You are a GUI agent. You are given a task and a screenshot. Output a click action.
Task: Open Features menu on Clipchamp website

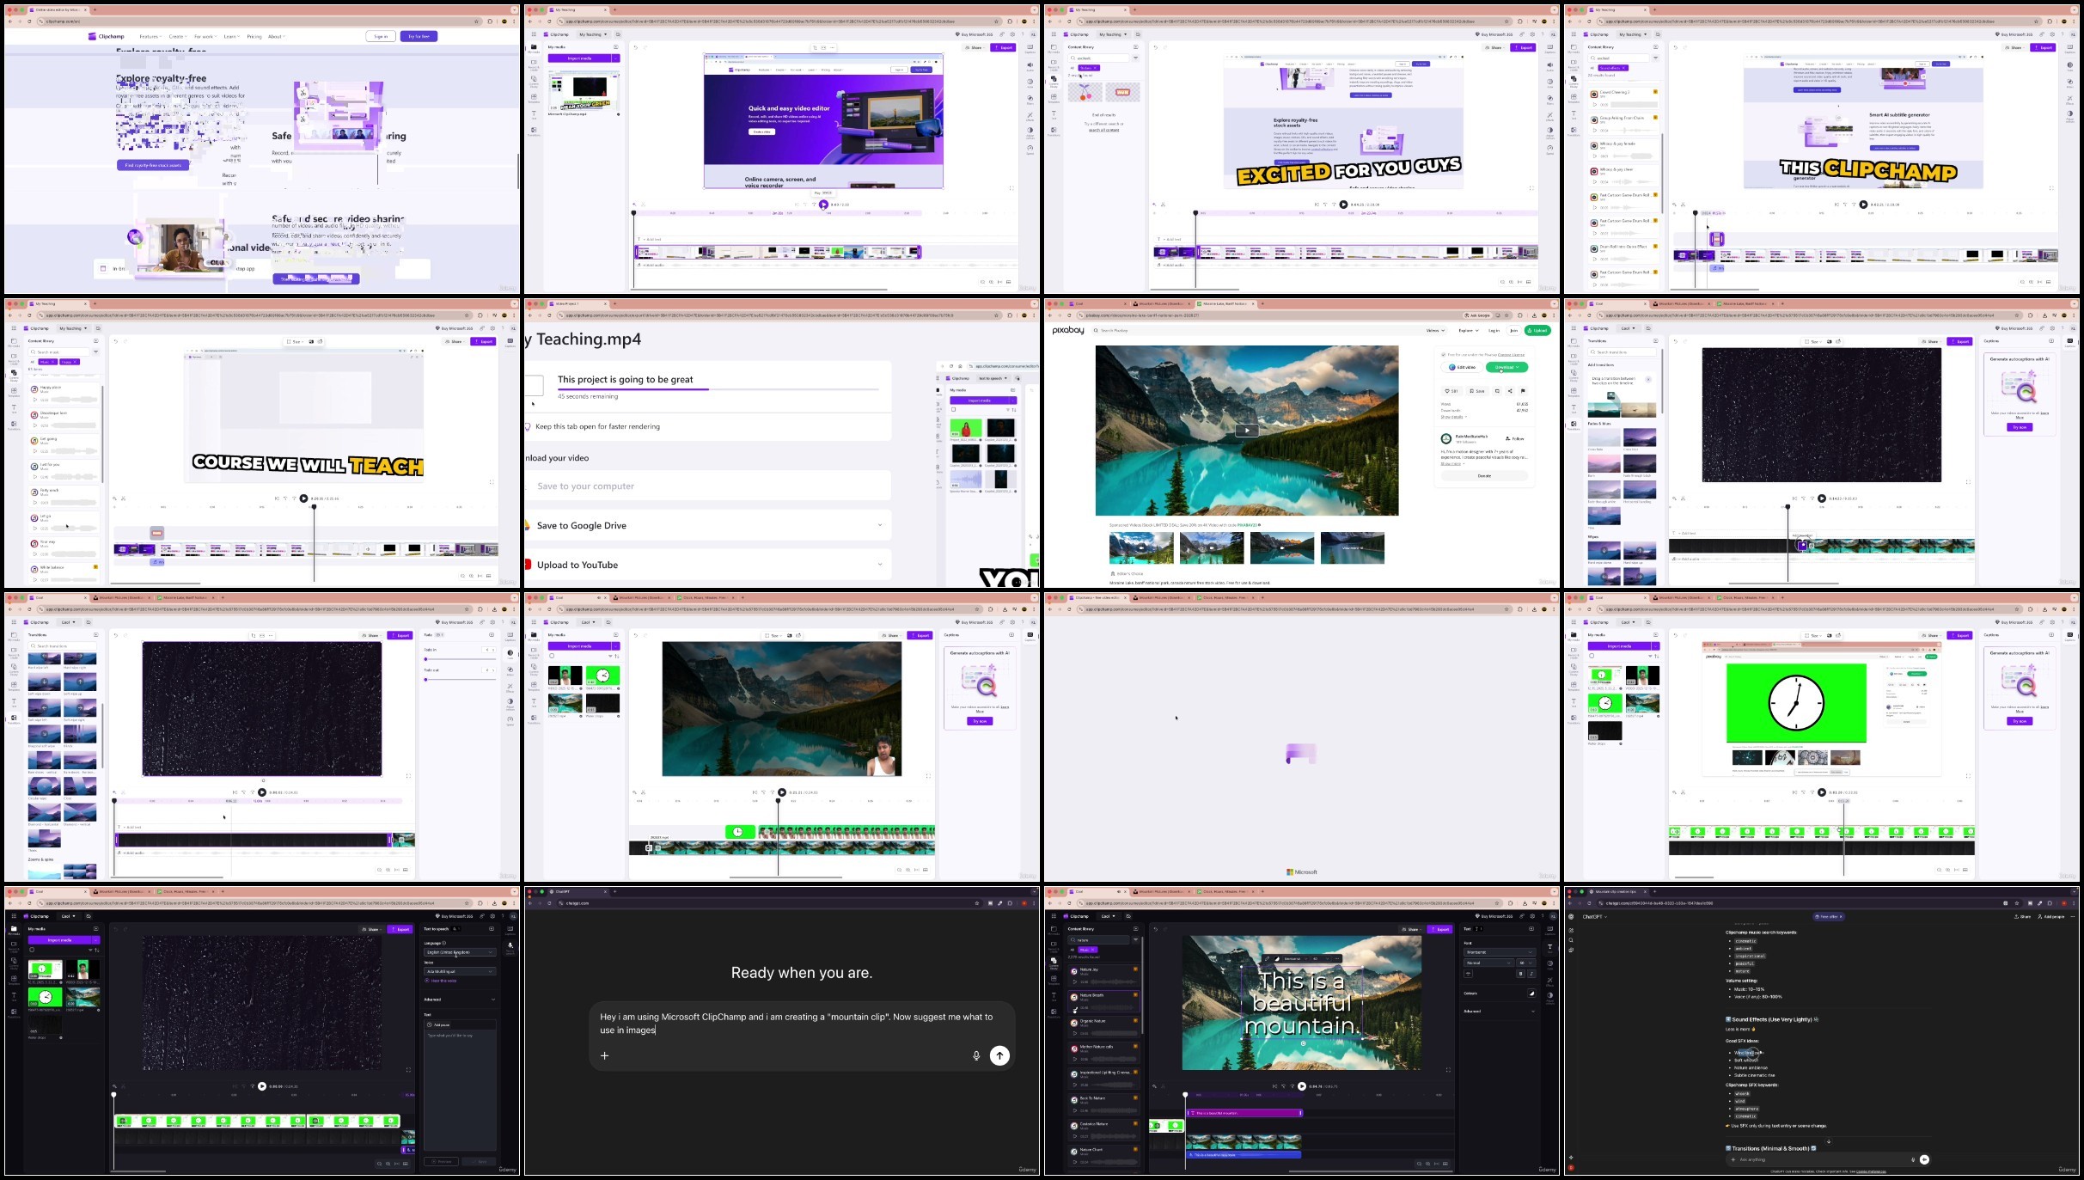click(150, 36)
